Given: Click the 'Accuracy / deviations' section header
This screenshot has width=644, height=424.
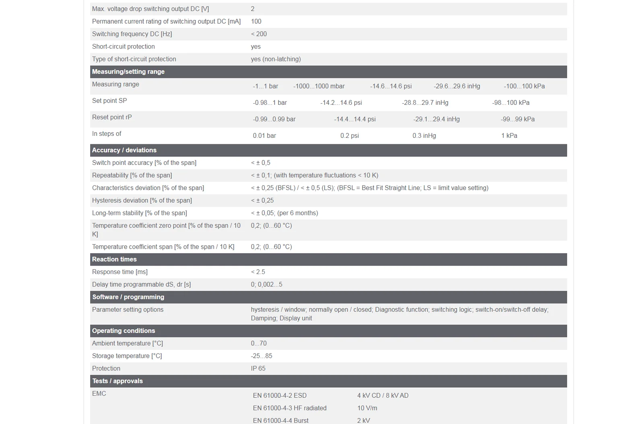Looking at the screenshot, I should (328, 150).
